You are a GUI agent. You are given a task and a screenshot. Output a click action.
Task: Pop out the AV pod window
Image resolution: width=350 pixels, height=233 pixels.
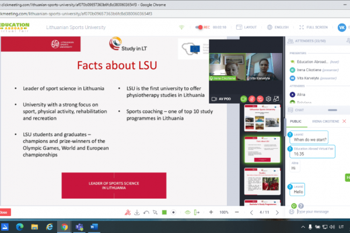[x=276, y=98]
